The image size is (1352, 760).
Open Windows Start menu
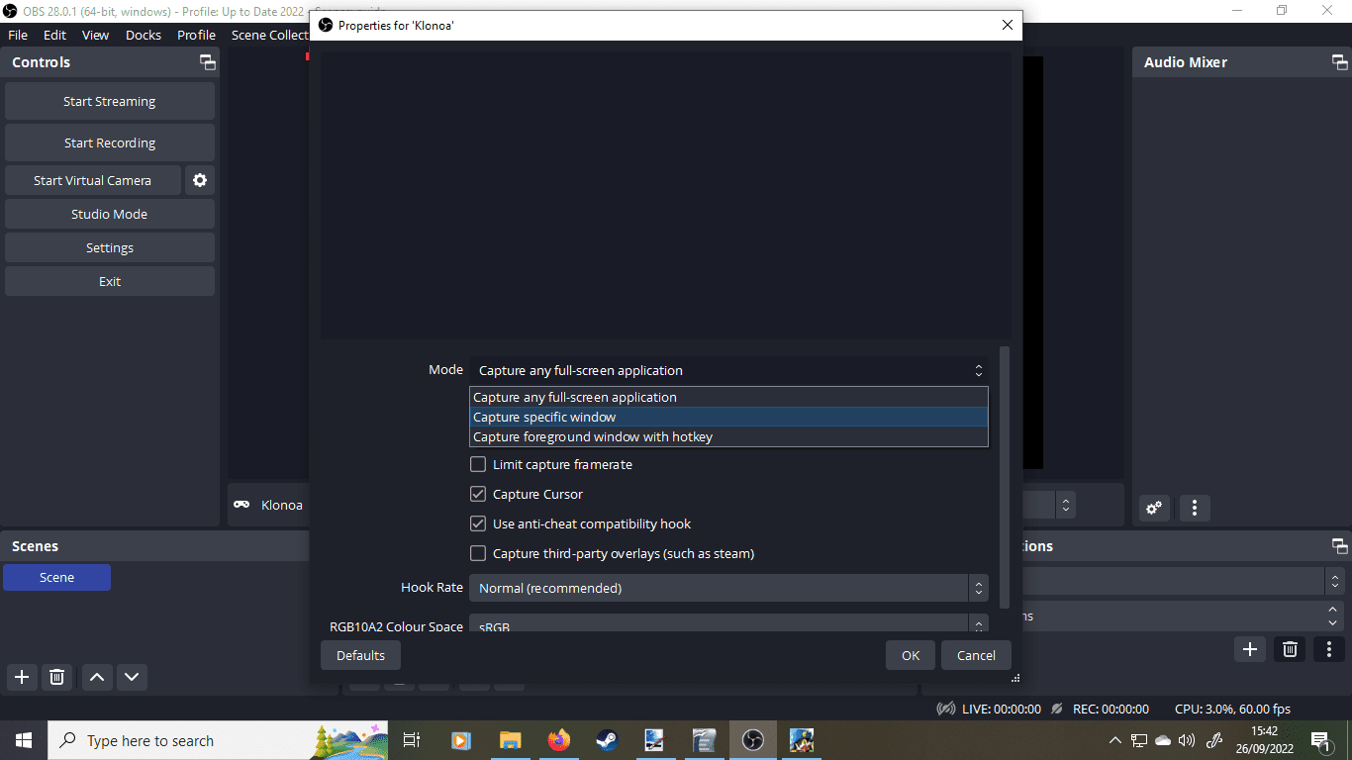(x=24, y=740)
